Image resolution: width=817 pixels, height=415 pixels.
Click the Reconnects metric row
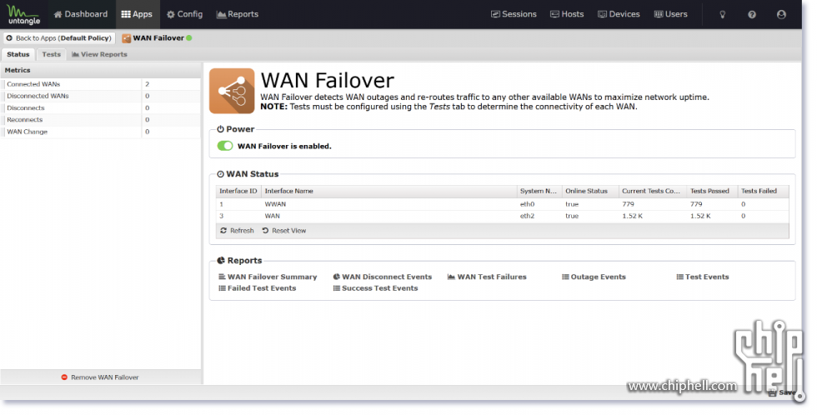(x=100, y=120)
